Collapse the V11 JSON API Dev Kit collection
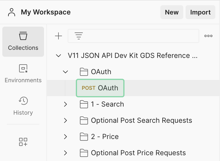 tap(58, 56)
